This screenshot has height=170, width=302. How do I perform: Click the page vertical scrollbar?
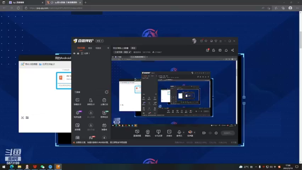(300, 40)
